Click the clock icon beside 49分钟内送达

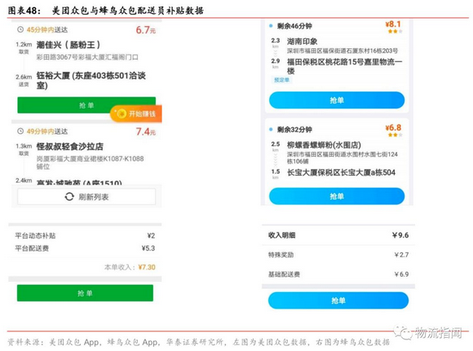pyautogui.click(x=20, y=131)
